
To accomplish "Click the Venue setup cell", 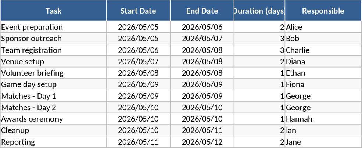I will click(x=23, y=62).
